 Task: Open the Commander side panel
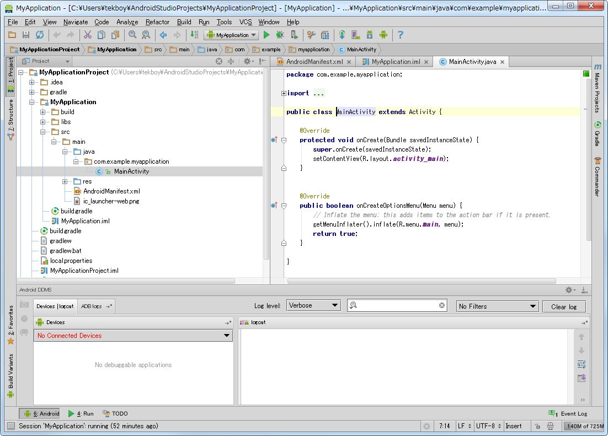[598, 177]
